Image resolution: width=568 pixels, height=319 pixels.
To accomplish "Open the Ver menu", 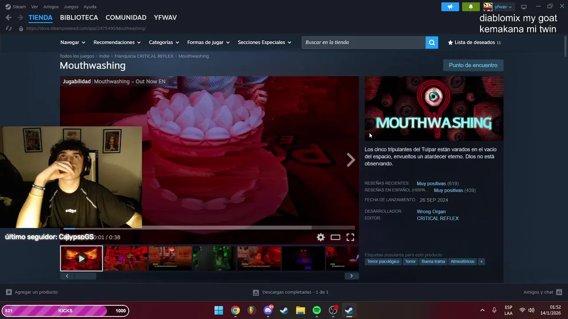I will coord(35,7).
